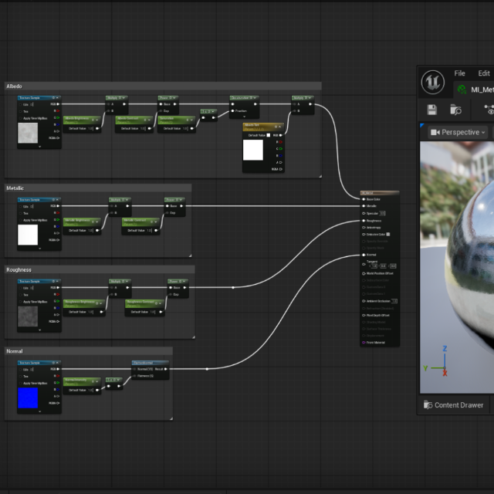This screenshot has width=494, height=494.
Task: Click the Anisotropy input pin on output node
Action: point(364,228)
